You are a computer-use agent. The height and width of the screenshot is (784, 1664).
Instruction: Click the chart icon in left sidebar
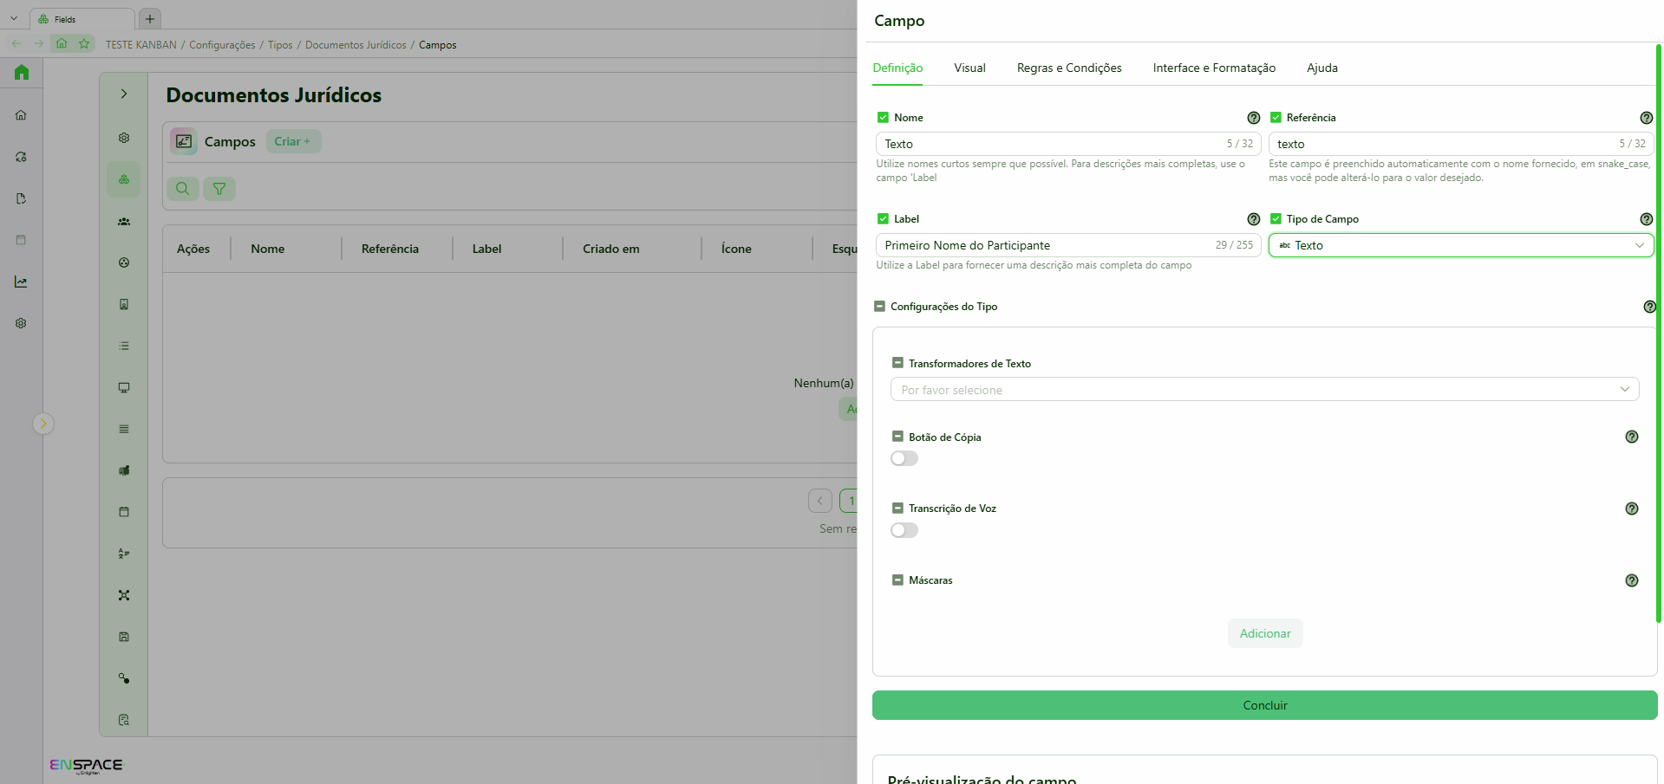tap(21, 282)
